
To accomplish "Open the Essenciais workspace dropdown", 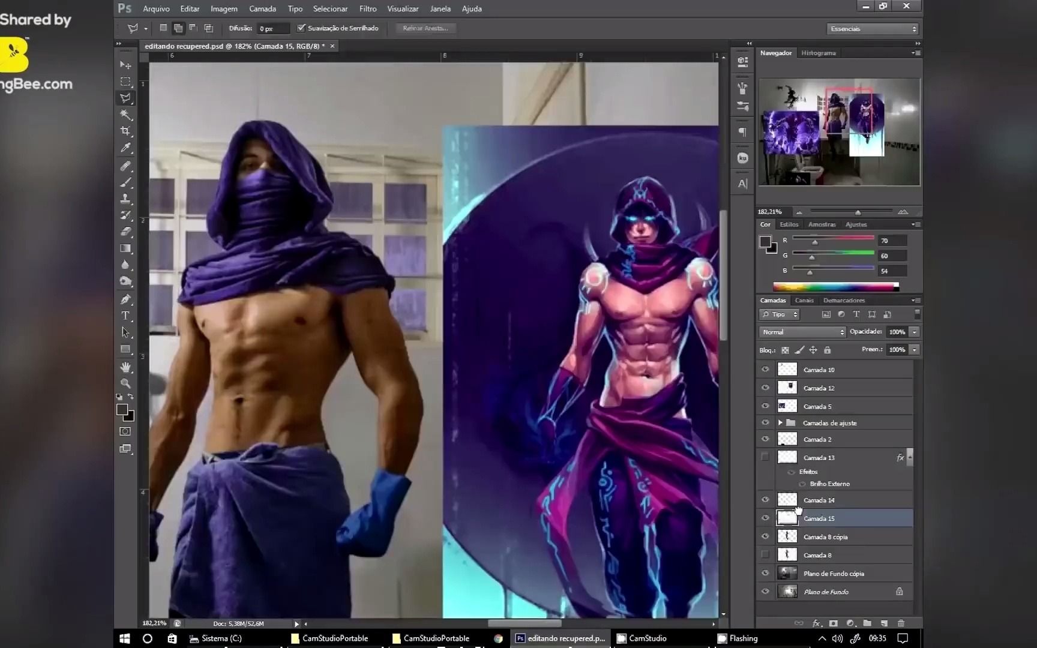I will click(x=873, y=29).
